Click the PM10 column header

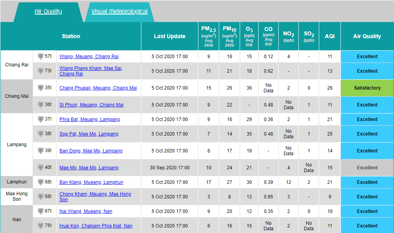pyautogui.click(x=229, y=36)
